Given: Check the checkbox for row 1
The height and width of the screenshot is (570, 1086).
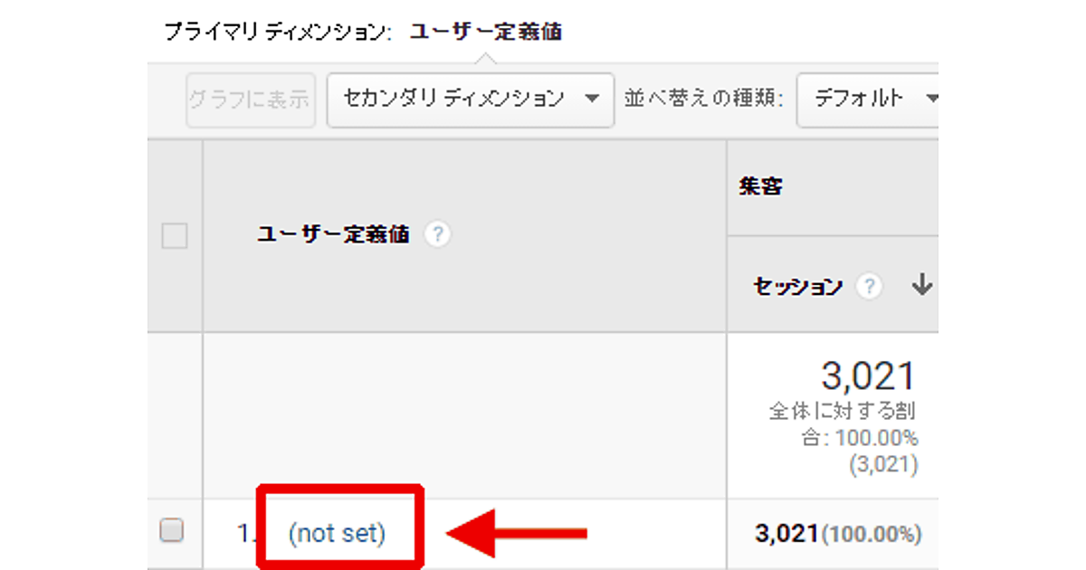Looking at the screenshot, I should (x=172, y=530).
